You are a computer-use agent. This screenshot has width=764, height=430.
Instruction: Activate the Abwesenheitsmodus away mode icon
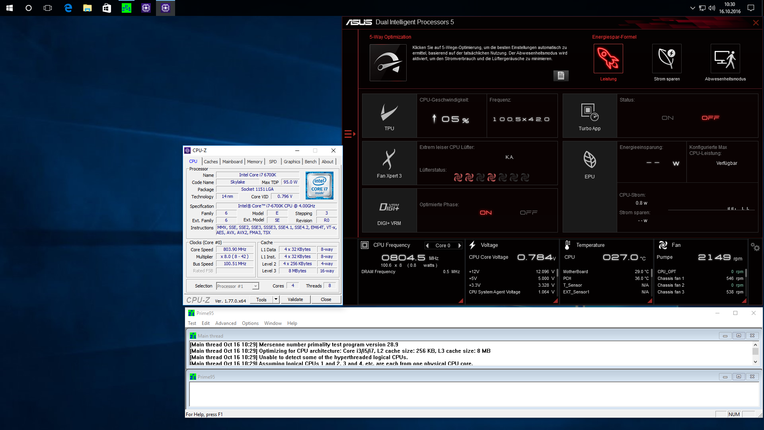click(725, 59)
